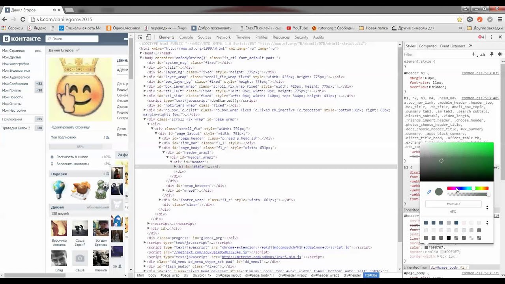Reload the vk.com page
The width and height of the screenshot is (505, 284).
point(23,19)
